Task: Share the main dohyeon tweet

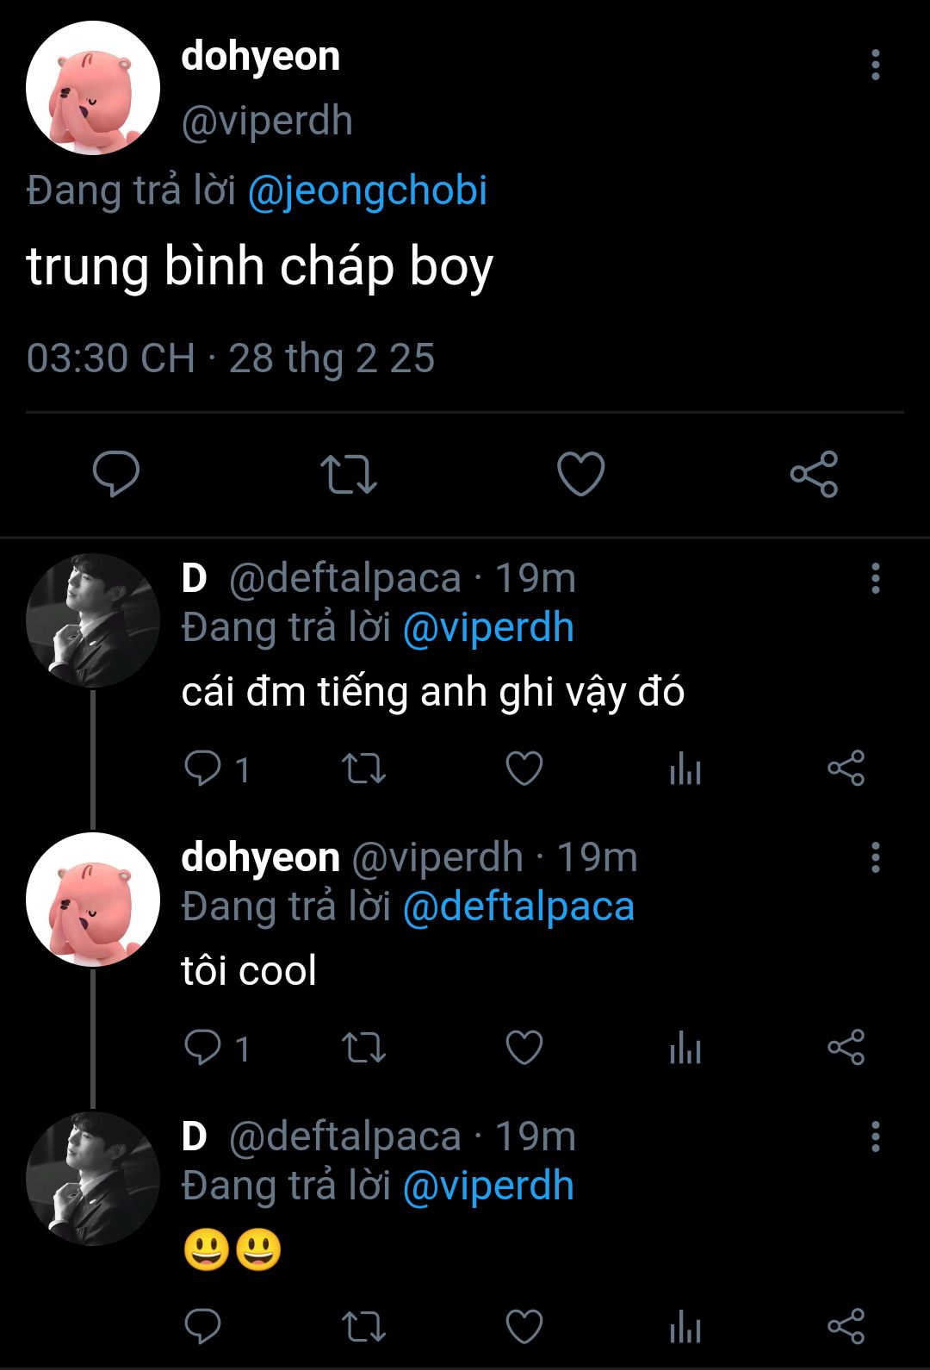Action: coord(814,473)
